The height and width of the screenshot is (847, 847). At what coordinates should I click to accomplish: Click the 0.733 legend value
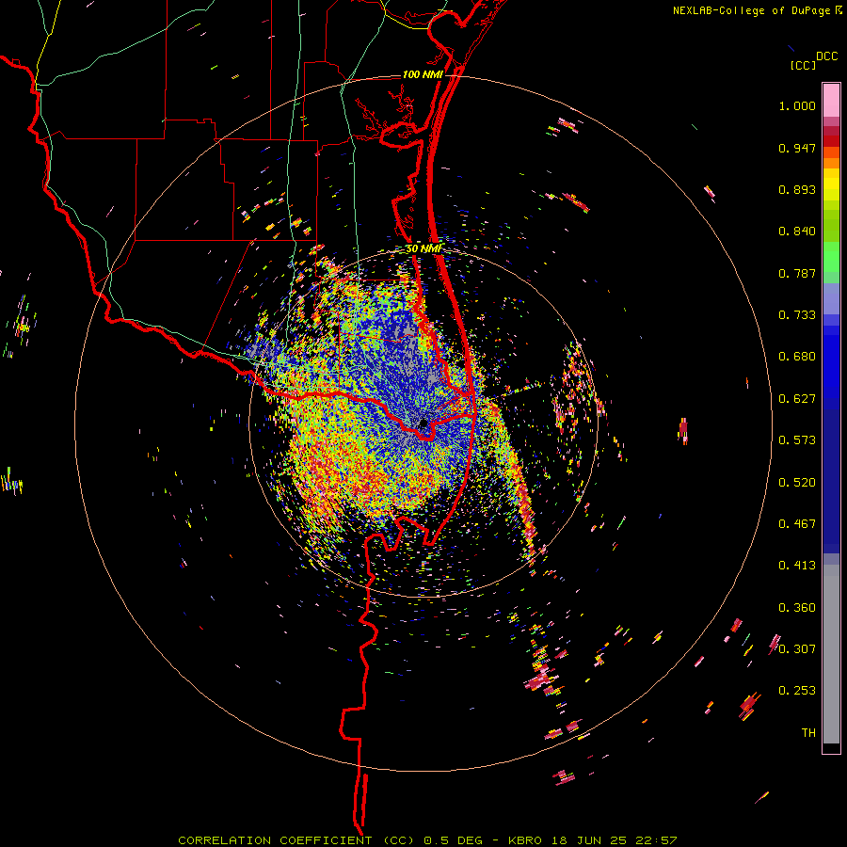(x=797, y=315)
